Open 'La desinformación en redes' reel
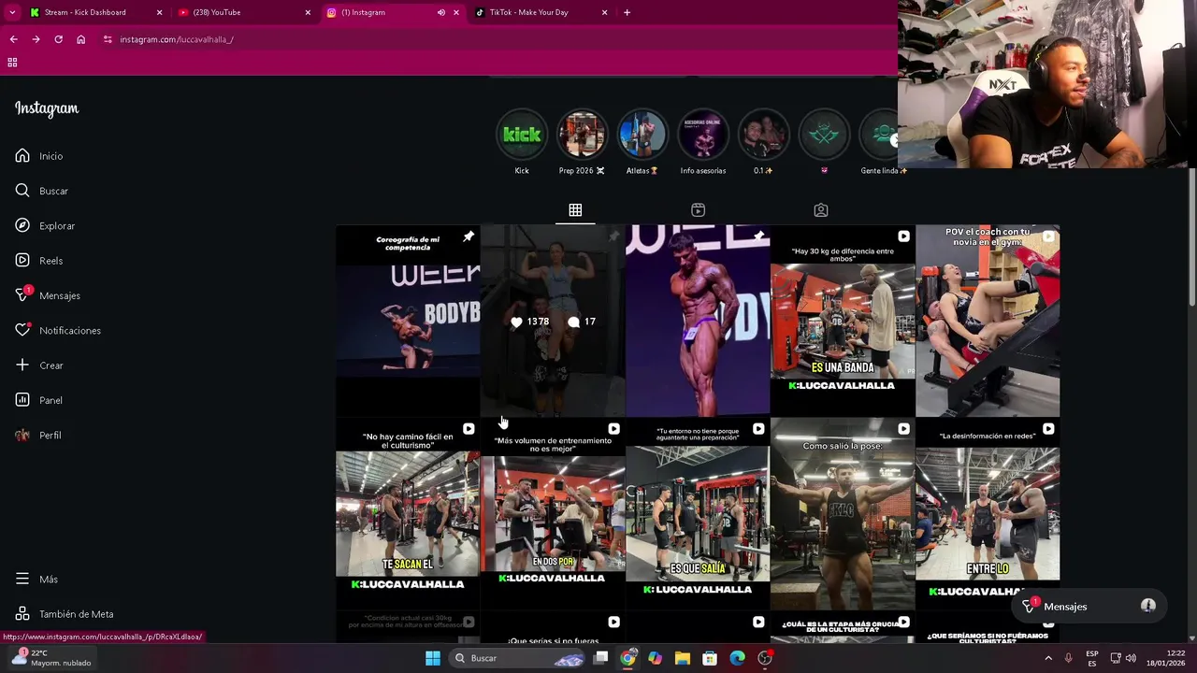 click(988, 514)
